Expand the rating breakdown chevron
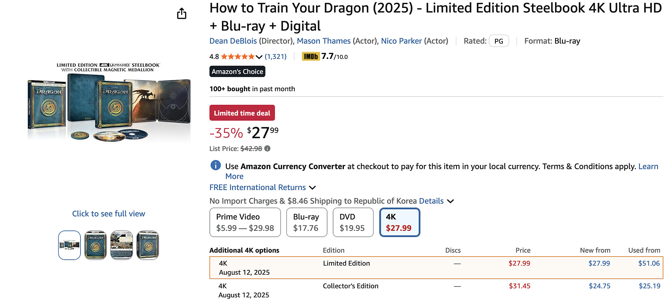This screenshot has height=307, width=669. pos(259,57)
